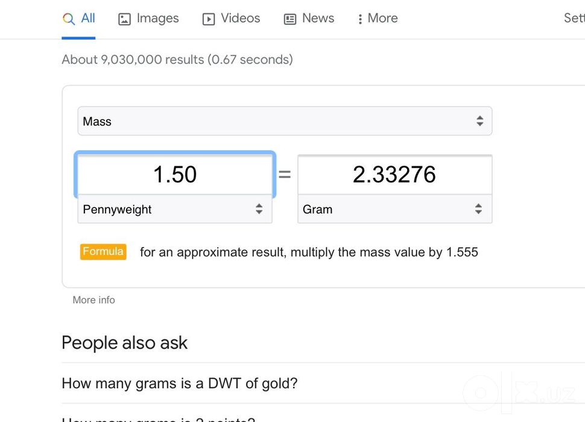Click the News newspaper icon
585x422 pixels.
pos(290,19)
